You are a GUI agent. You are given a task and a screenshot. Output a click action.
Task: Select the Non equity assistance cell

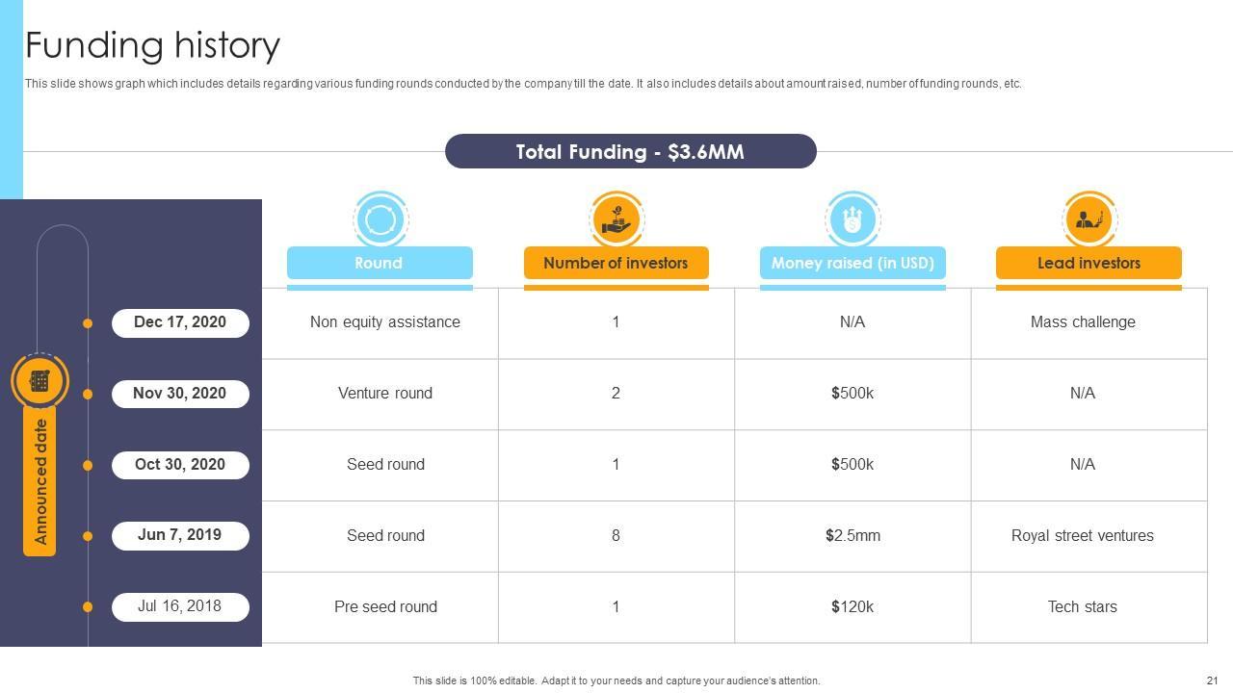[385, 322]
